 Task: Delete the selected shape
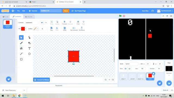(x=65, y=29)
